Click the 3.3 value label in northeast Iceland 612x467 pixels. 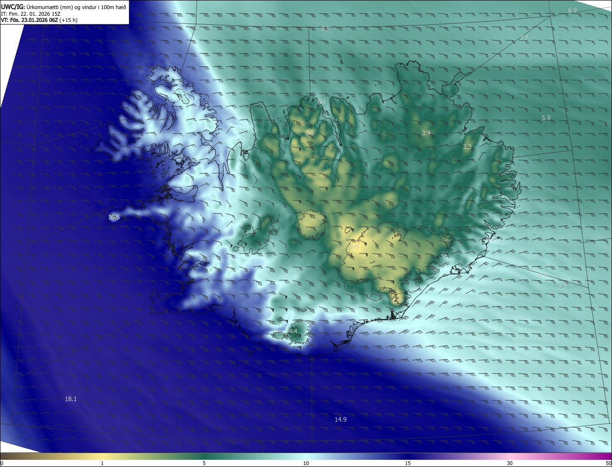point(467,147)
